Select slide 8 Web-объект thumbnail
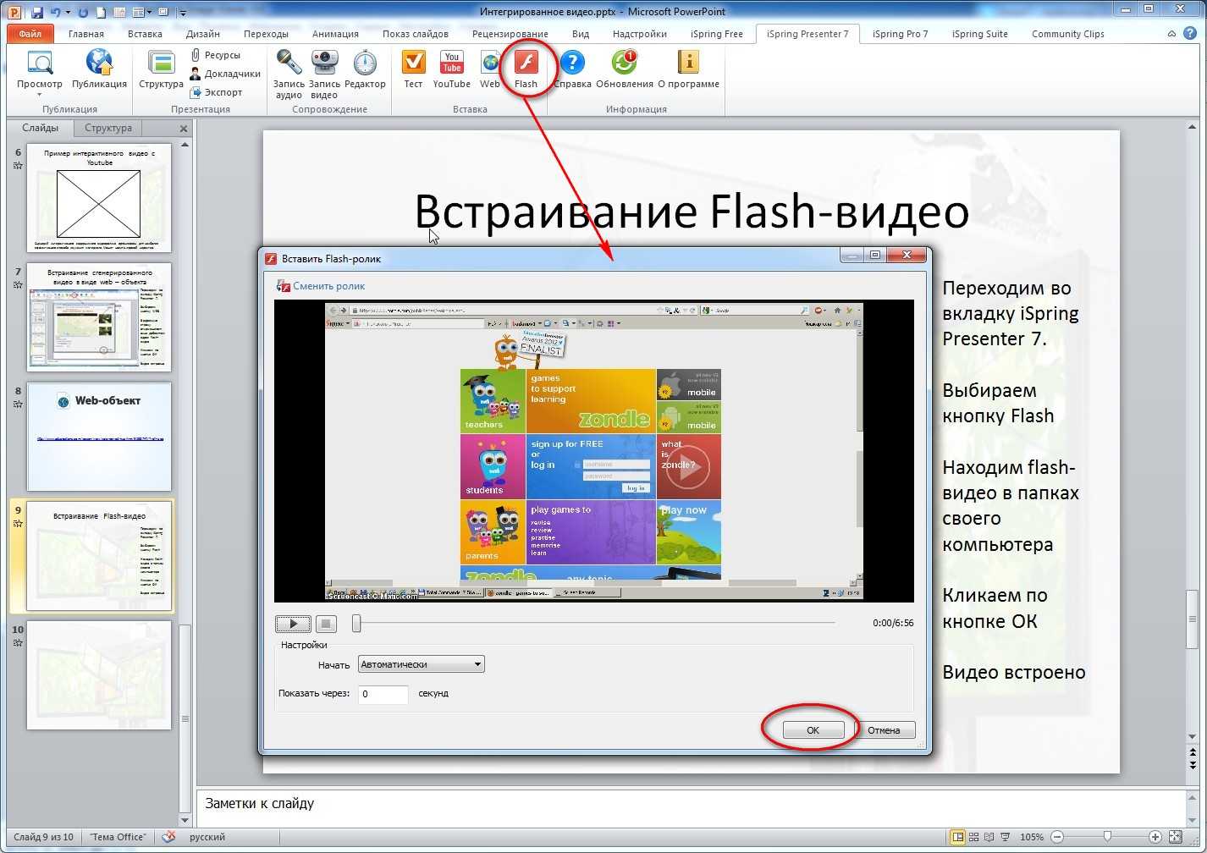 [x=99, y=437]
